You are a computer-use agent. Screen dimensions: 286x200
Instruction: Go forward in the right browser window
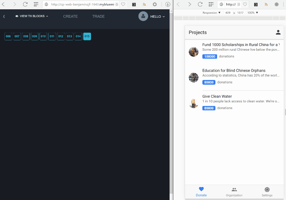(x=190, y=4)
